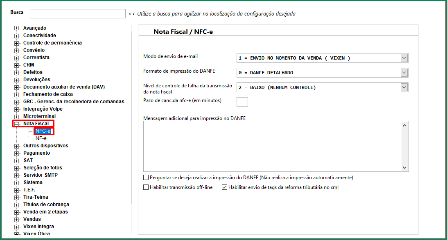This screenshot has width=447, height=240.
Task: Select GRC - Gerenc. da recolhedora de comandas
Action: click(x=74, y=102)
